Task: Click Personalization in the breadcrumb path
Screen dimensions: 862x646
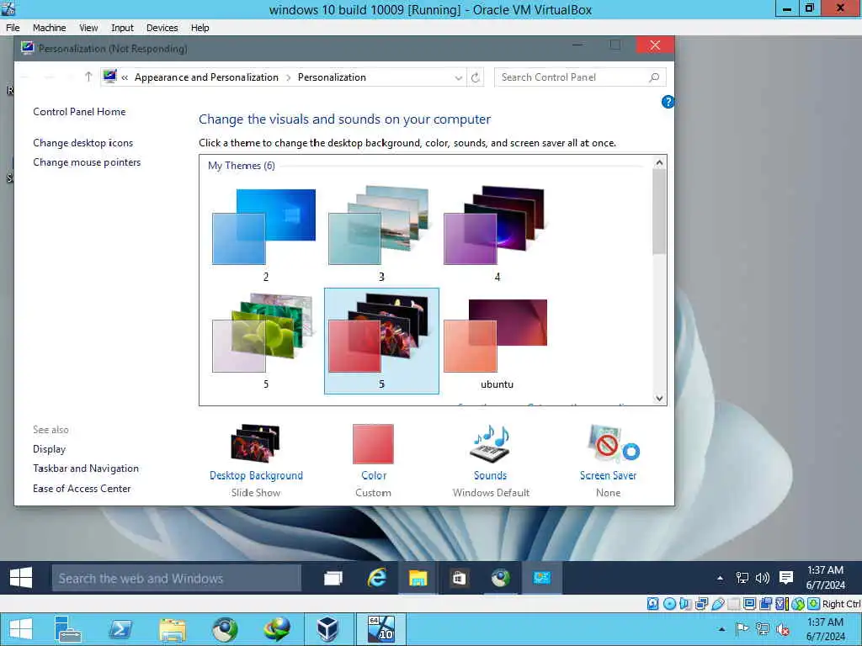Action: click(332, 77)
